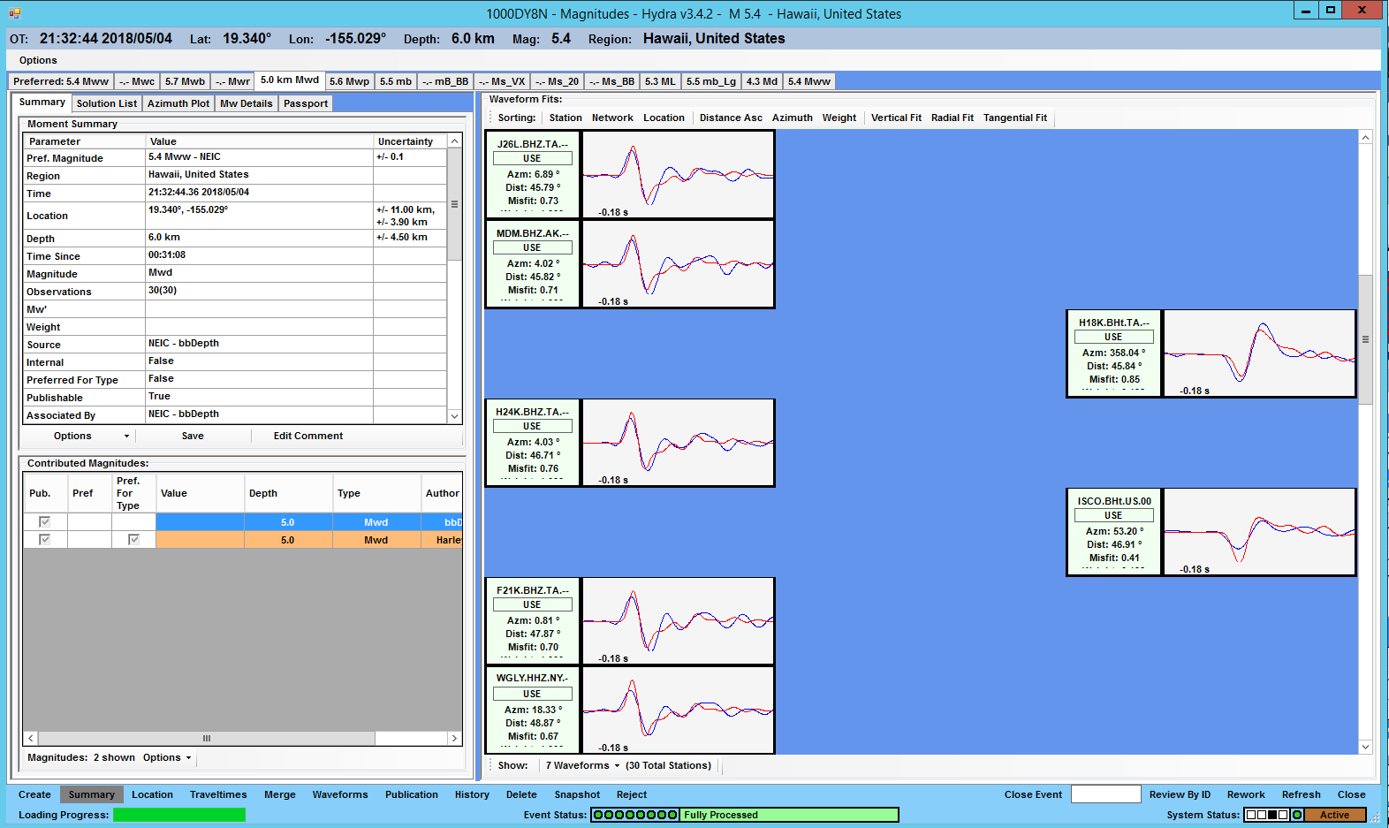Toggle USE button for H24K.BHZ.TA waveform
The height and width of the screenshot is (828, 1389).
click(x=532, y=426)
